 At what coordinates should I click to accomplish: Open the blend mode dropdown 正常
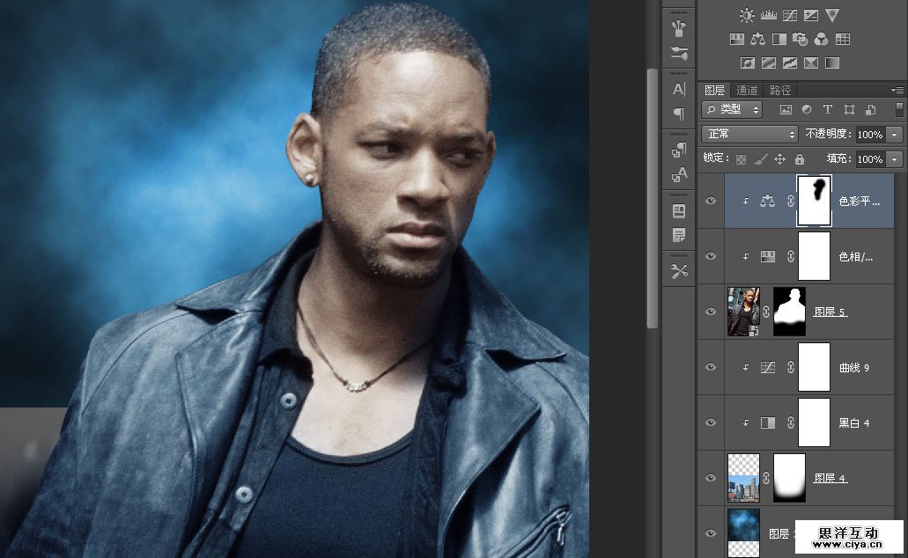(x=749, y=135)
